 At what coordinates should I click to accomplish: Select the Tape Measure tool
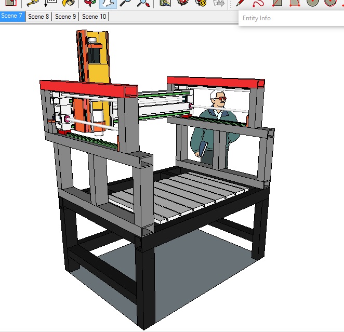(32, 3)
